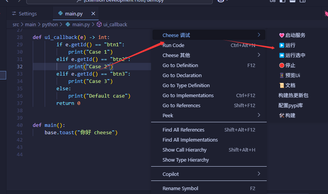Expand the Copilot submenu arrow

259,174
